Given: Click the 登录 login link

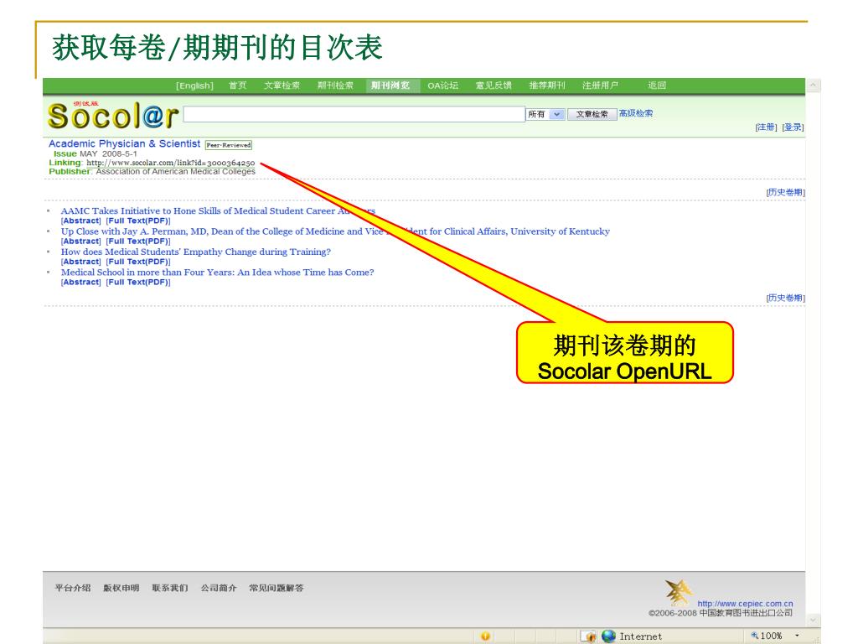Looking at the screenshot, I should click(x=793, y=127).
